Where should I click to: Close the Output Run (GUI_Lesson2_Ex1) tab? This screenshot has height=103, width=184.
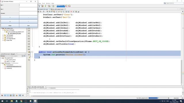[x=45, y=87]
